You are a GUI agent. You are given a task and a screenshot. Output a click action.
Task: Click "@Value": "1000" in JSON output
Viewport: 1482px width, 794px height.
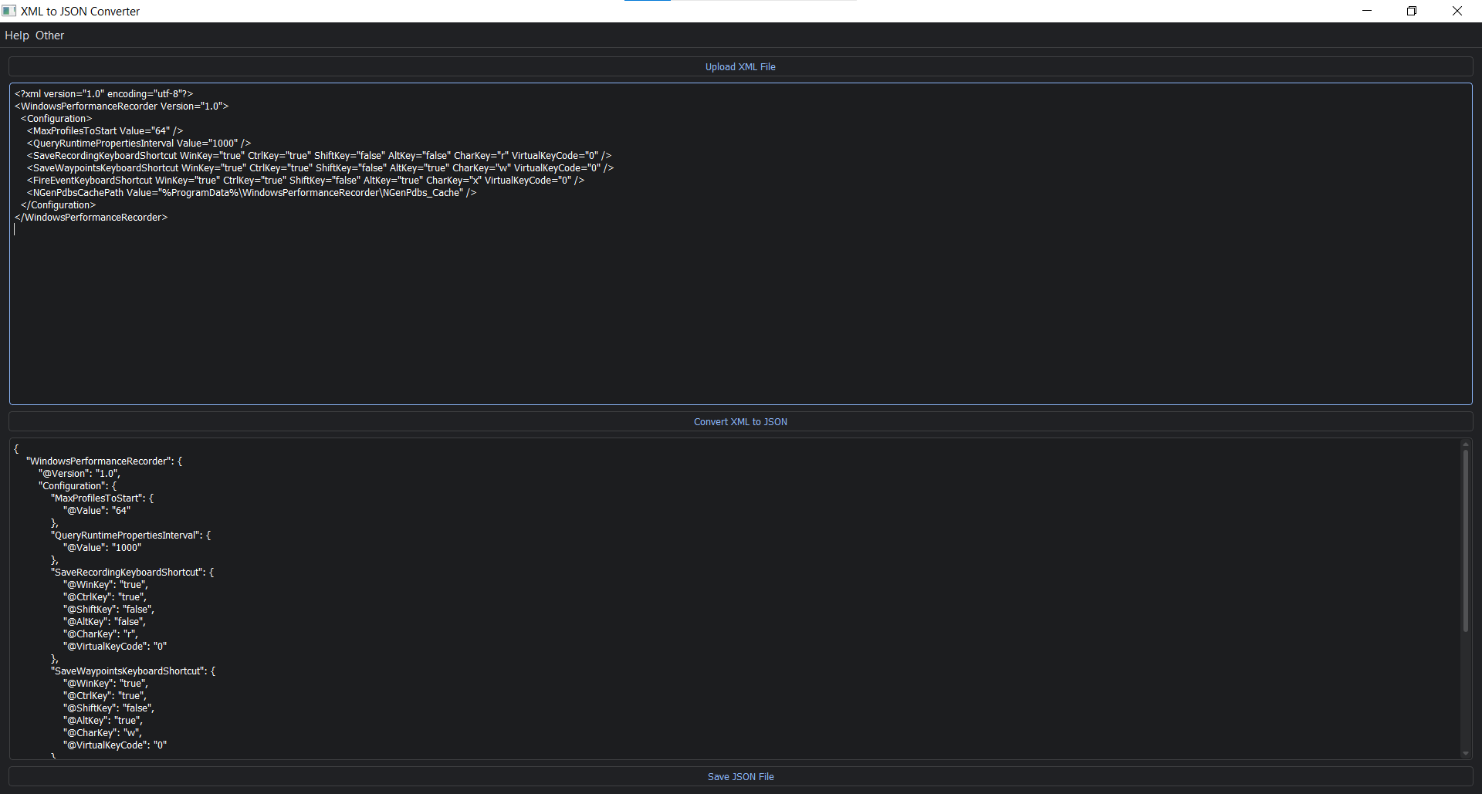point(102,548)
